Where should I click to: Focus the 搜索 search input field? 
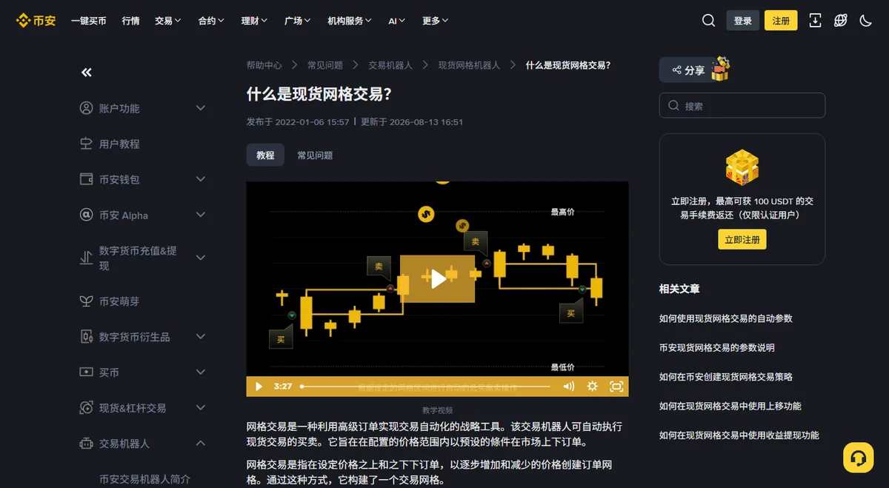742,105
